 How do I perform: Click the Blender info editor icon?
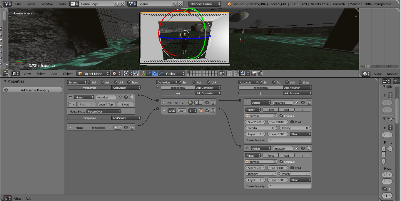point(9,4)
